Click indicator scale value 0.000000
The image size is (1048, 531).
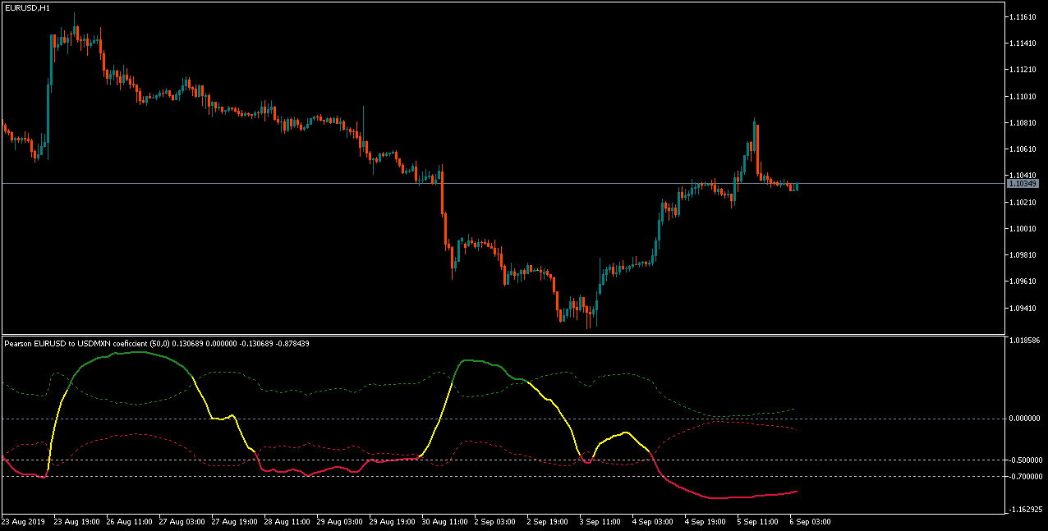(x=1025, y=419)
